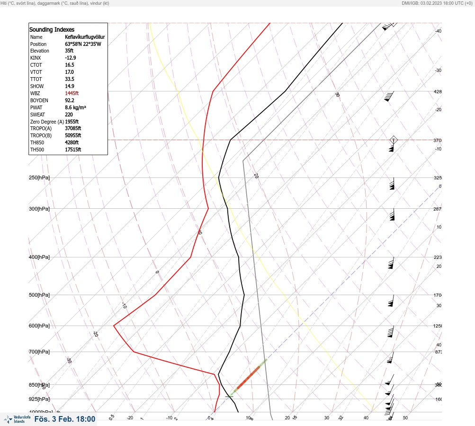The width and height of the screenshot is (475, 426).
Task: Click the Vedurstofa Islands logo
Action: [x=17, y=419]
